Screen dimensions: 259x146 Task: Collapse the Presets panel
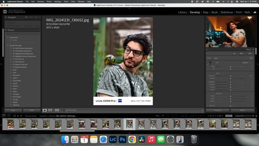pyautogui.click(x=6, y=30)
